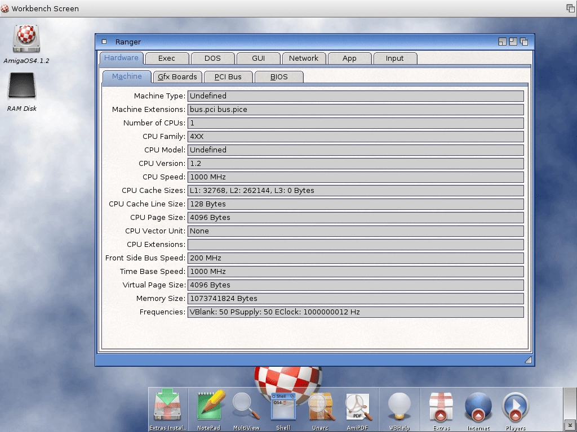Click CPU Cache Line Size field '128 Bytes'
The width and height of the screenshot is (577, 432).
[356, 204]
